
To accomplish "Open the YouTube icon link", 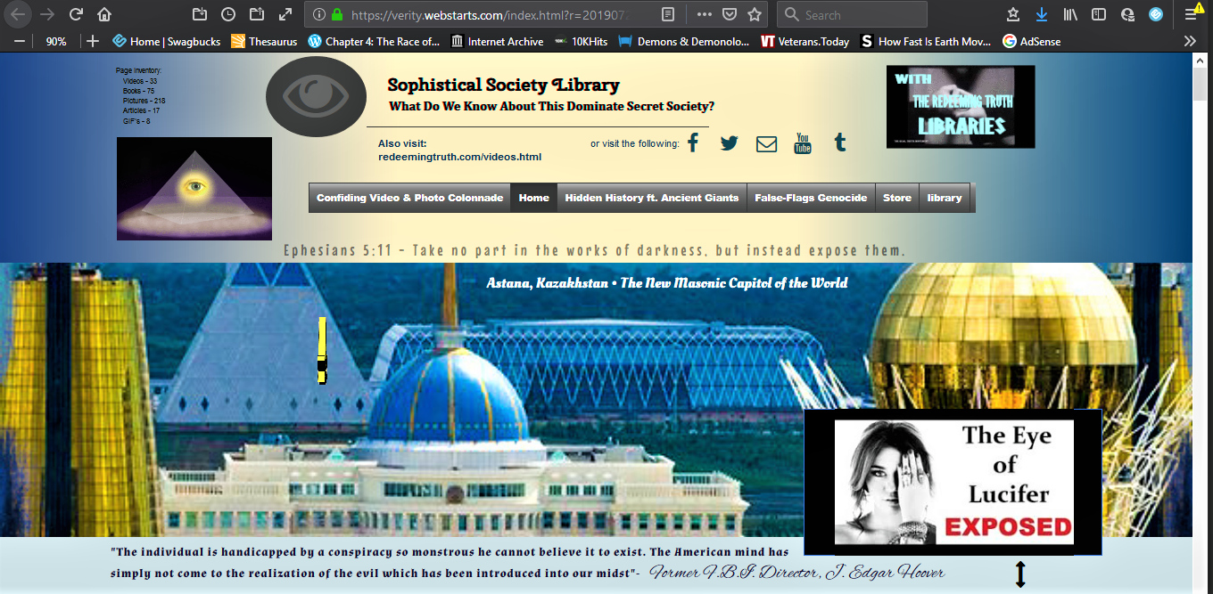I will pyautogui.click(x=803, y=143).
